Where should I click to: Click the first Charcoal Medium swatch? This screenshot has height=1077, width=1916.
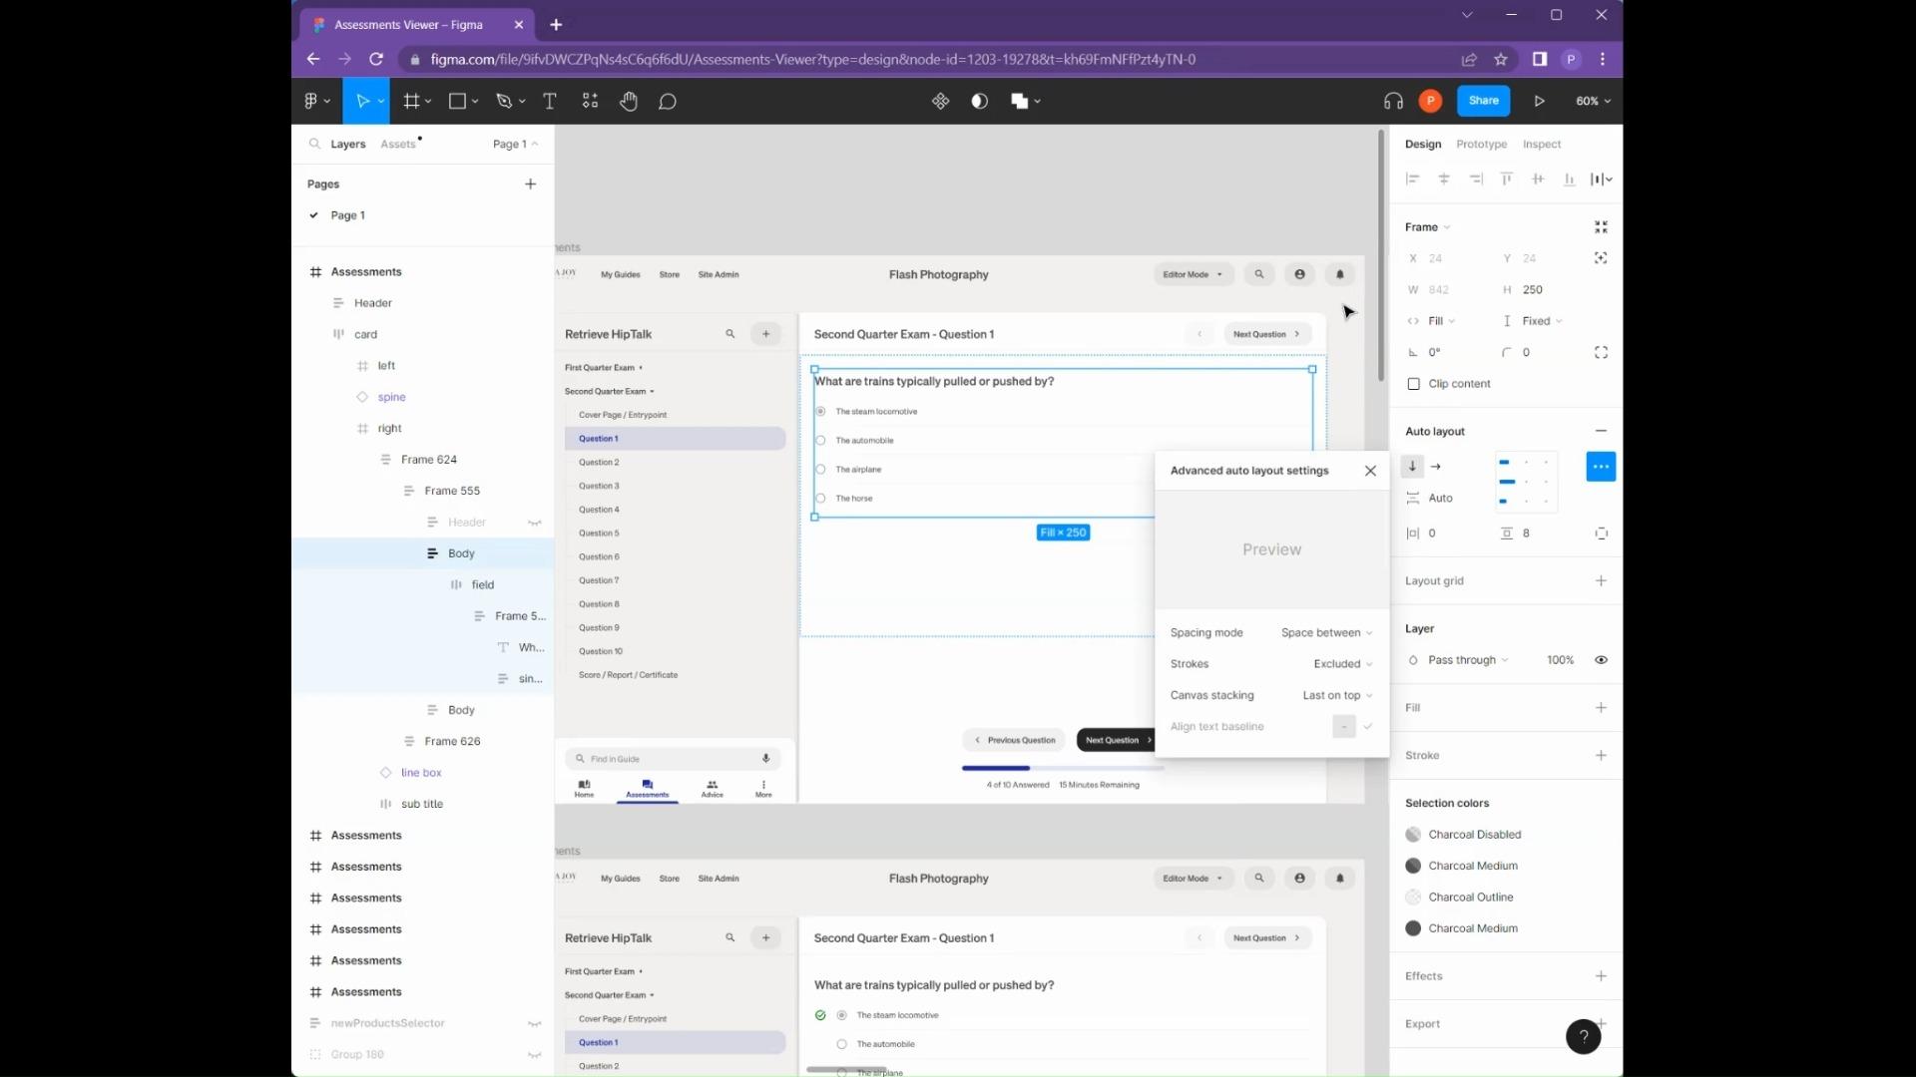[1413, 866]
